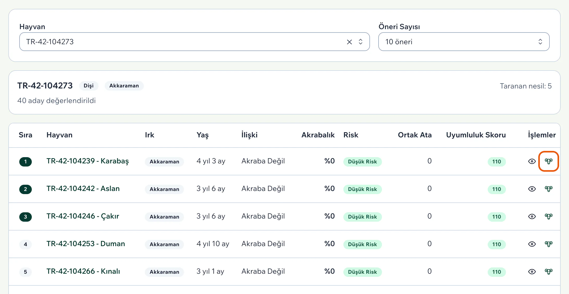The width and height of the screenshot is (569, 294).
Task: Click the Düşük Risk badge in Karabaş row
Action: pos(362,162)
